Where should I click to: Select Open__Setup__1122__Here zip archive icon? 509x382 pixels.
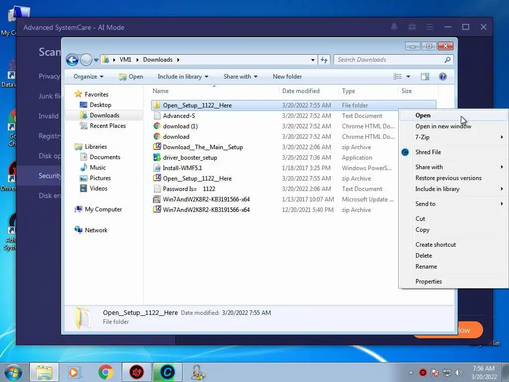(157, 179)
